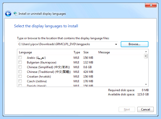Select the Bulgarian (български) row

click(42, 62)
